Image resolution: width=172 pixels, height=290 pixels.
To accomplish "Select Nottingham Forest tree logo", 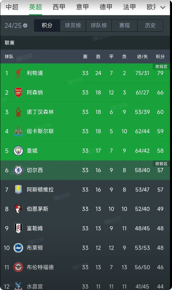I will 18,112.
